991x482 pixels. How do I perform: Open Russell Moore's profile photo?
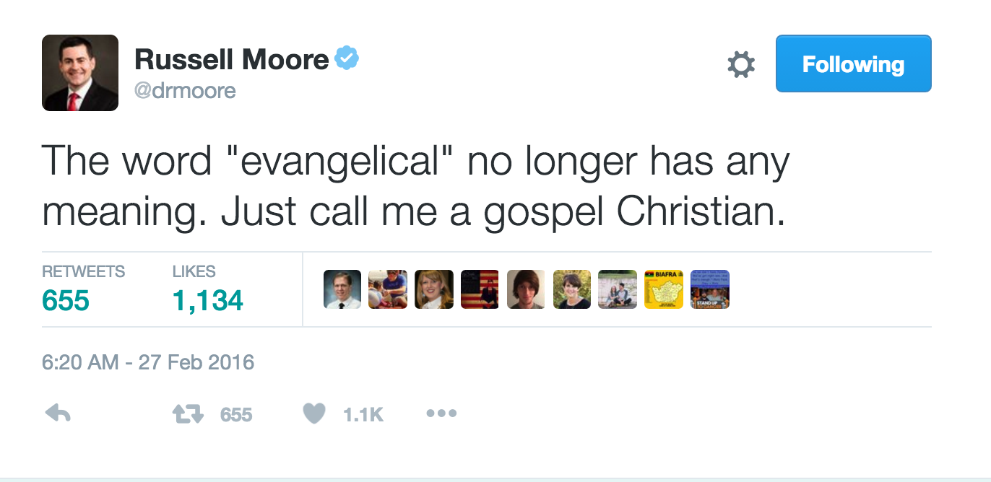[80, 73]
